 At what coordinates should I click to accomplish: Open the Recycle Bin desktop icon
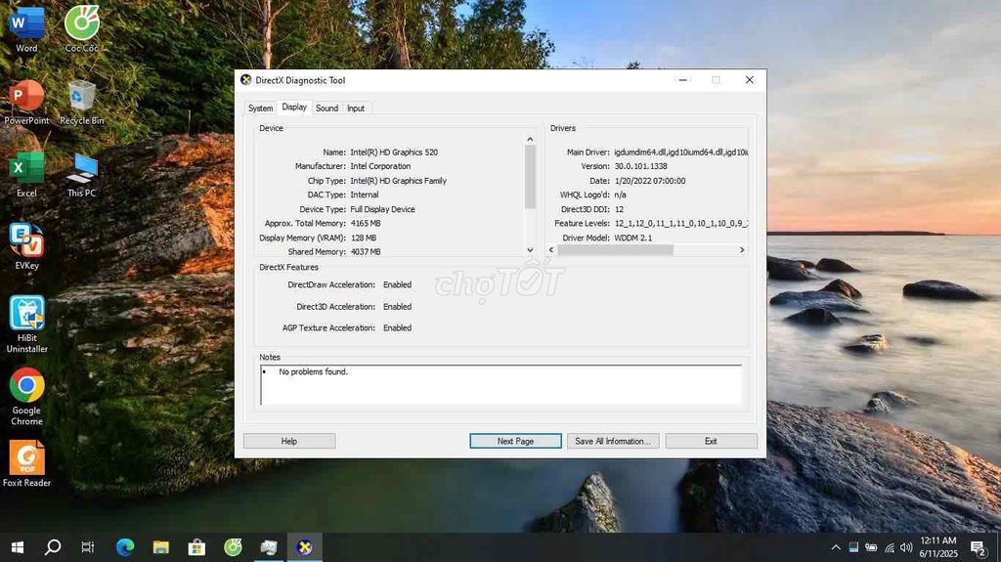click(x=82, y=103)
